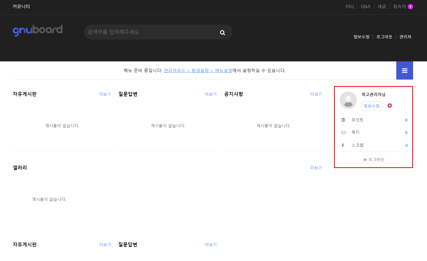Click the scrap pin icon
The width and height of the screenshot is (427, 261).
[343, 145]
